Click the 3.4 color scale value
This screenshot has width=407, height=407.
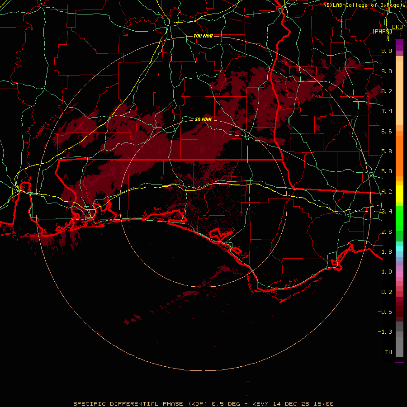pos(387,212)
